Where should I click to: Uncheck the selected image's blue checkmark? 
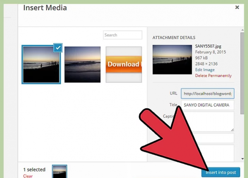(x=58, y=48)
